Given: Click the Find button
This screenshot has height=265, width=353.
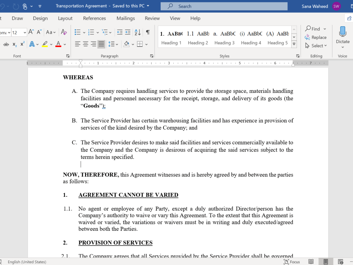Looking at the screenshot, I should (x=313, y=29).
